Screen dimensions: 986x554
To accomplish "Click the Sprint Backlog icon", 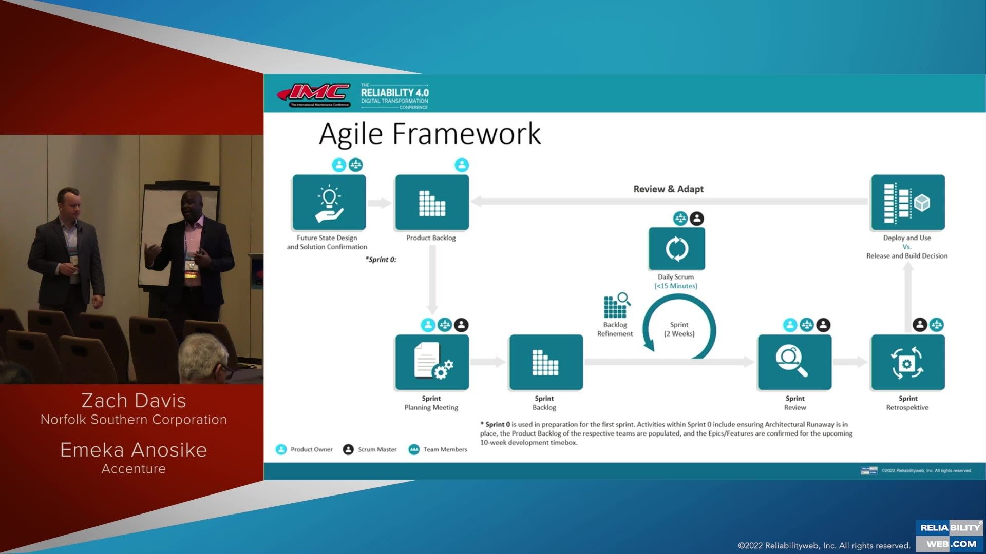I will tap(545, 362).
